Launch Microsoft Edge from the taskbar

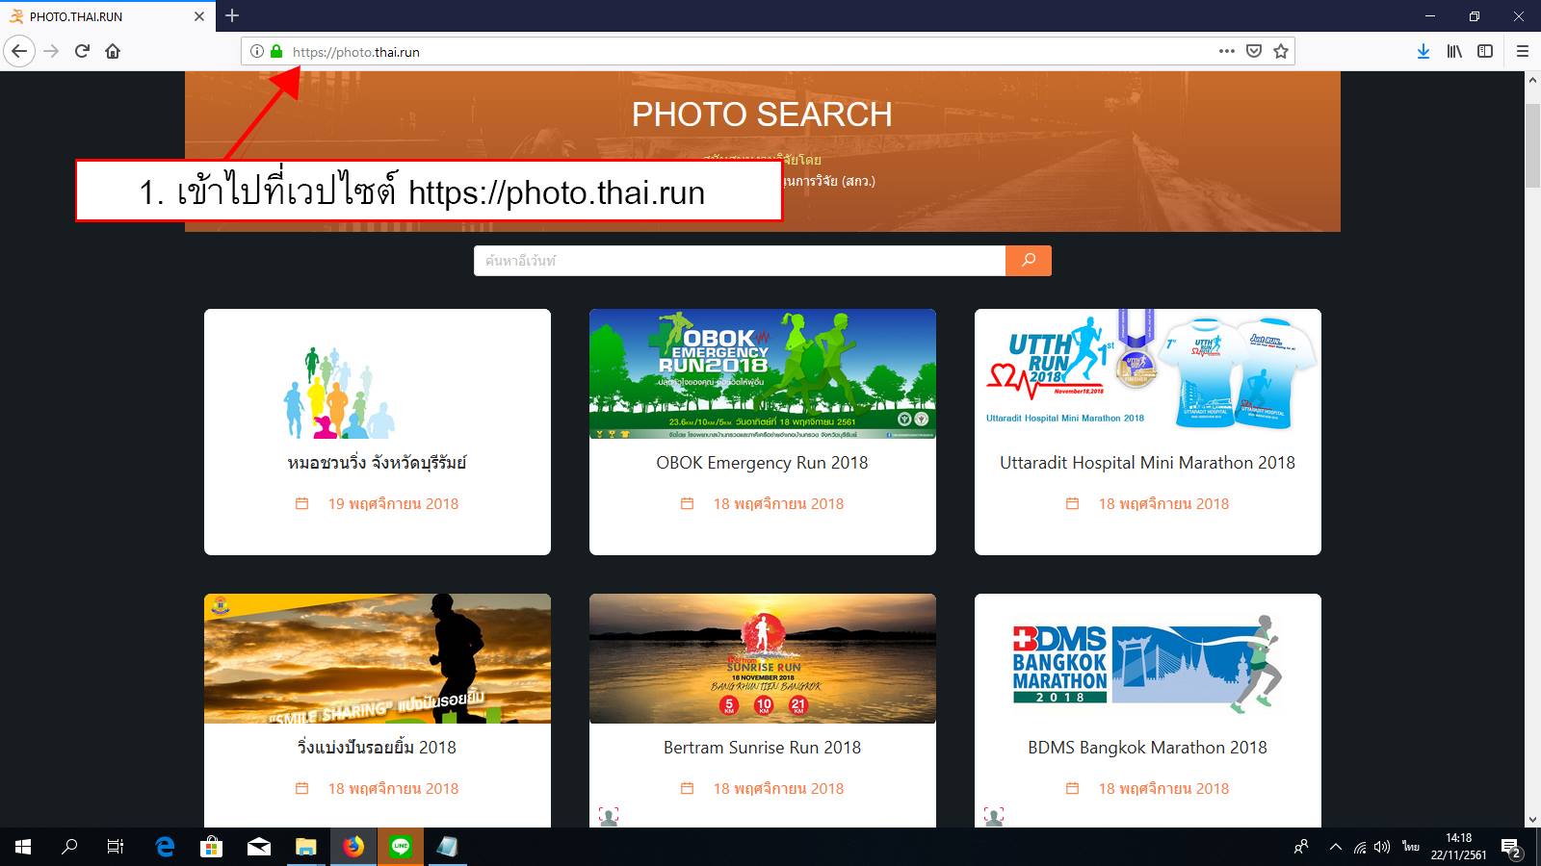(x=165, y=847)
